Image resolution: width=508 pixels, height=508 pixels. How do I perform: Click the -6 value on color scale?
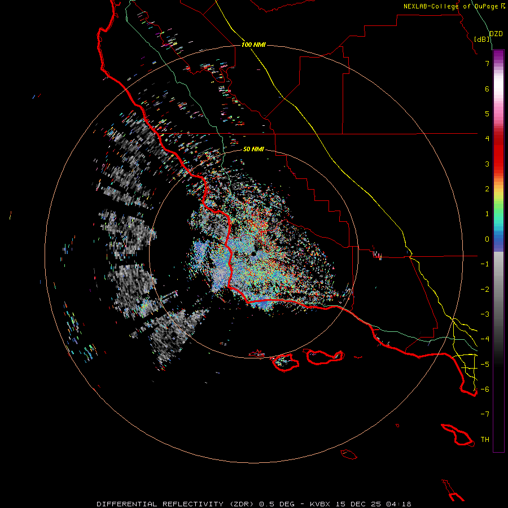click(485, 389)
